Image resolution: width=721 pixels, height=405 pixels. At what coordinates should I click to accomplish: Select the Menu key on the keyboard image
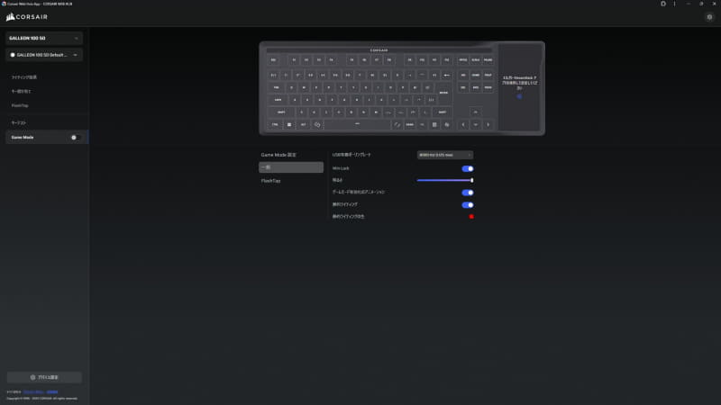click(434, 124)
